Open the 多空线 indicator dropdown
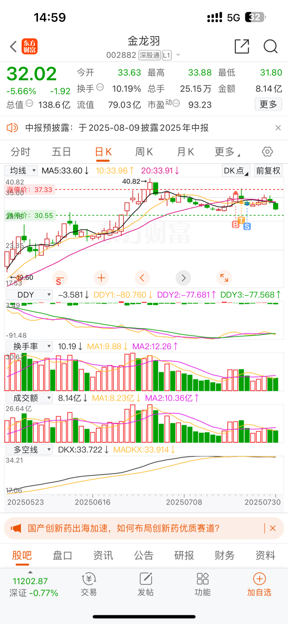Viewport: 288px width, 624px height. click(29, 449)
